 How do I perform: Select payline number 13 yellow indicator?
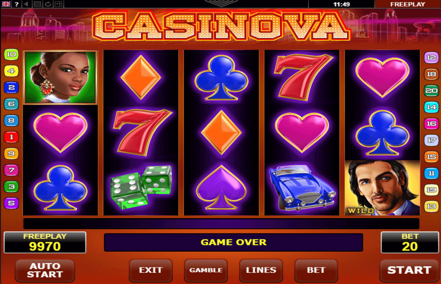coord(431,206)
